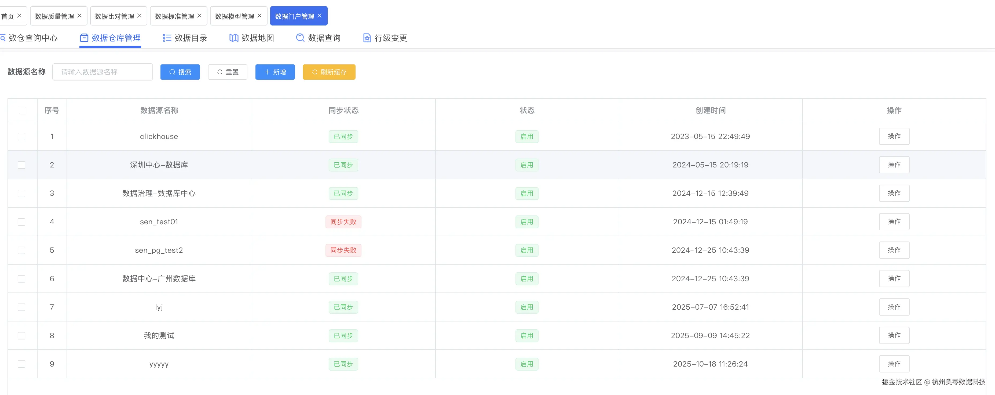The width and height of the screenshot is (995, 395).
Task: Click the 数据地图 map icon
Action: click(x=234, y=38)
